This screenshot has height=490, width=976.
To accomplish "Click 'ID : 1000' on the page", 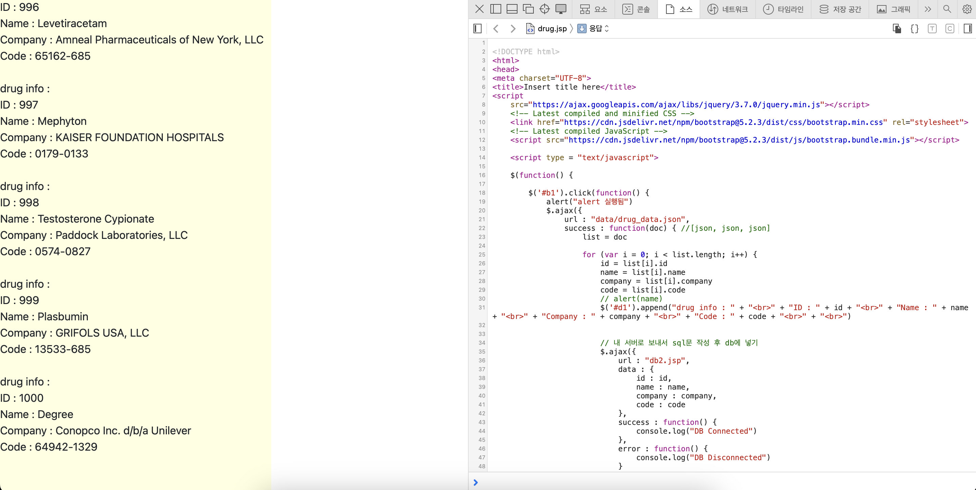I will pyautogui.click(x=22, y=398).
